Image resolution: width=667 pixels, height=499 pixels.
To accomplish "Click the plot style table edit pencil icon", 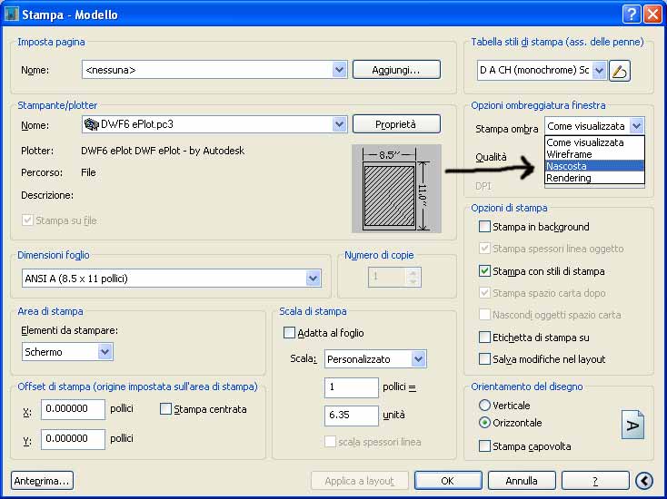I will point(620,70).
